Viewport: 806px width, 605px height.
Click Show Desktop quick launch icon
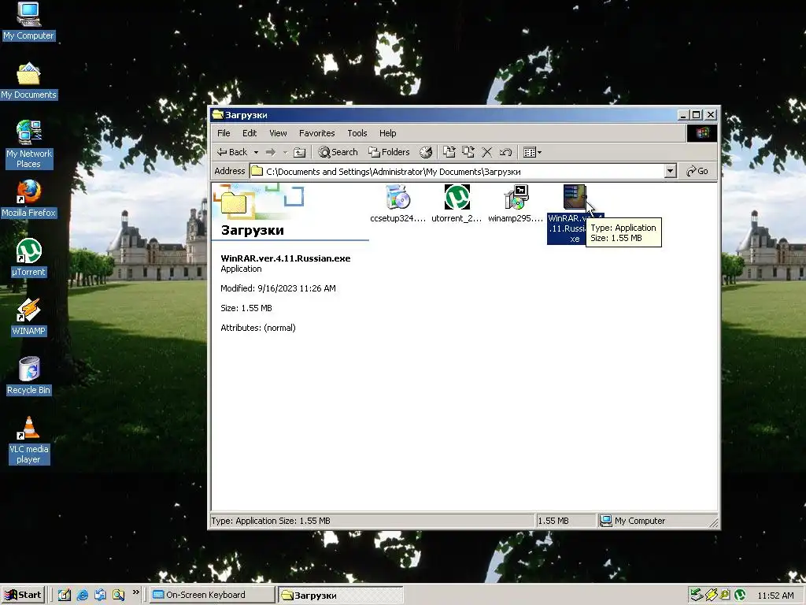tap(65, 595)
